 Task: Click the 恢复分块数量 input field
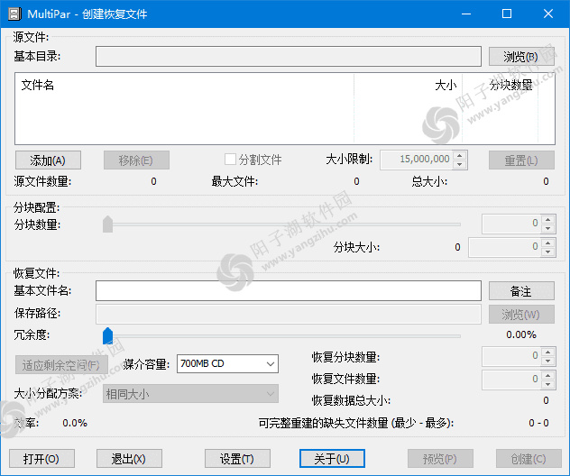(x=511, y=356)
